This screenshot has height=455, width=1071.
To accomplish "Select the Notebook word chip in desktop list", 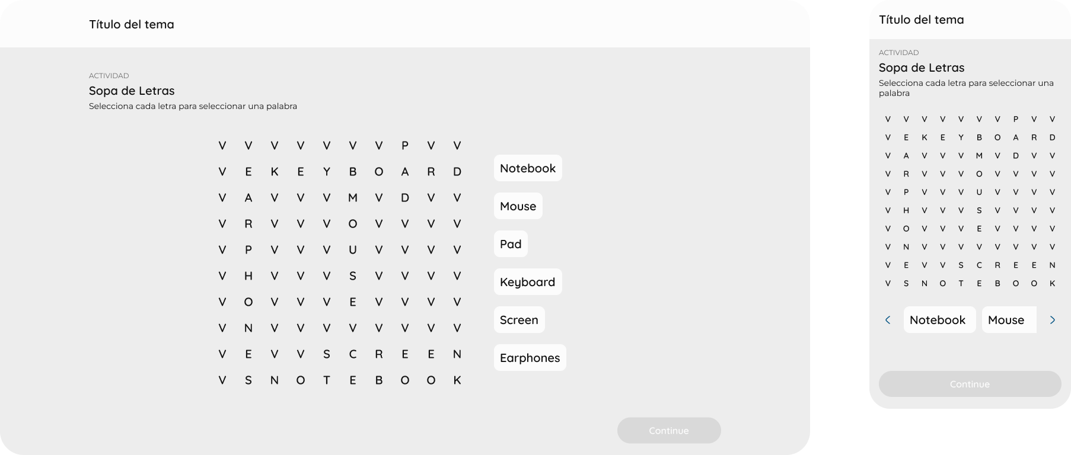I will tap(528, 168).
